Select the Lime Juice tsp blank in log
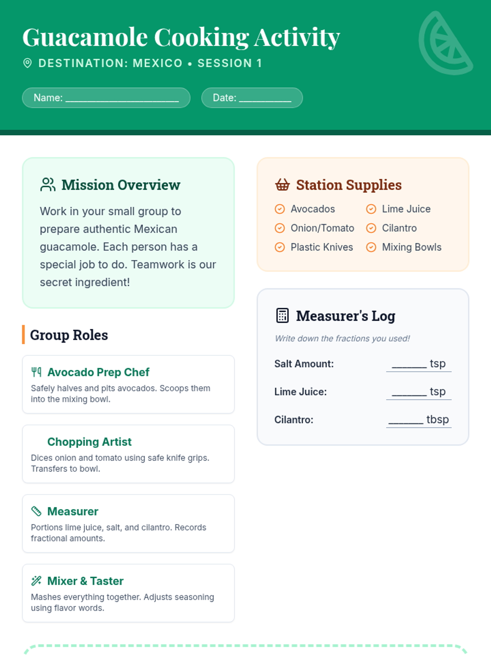The image size is (491, 655). [x=409, y=392]
